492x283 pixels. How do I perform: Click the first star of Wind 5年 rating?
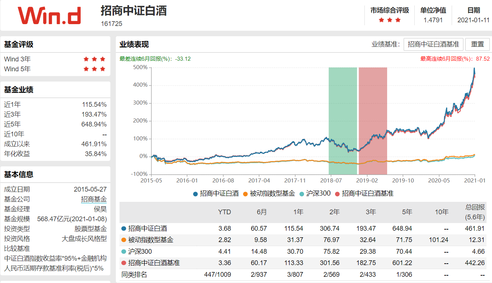tap(86, 68)
